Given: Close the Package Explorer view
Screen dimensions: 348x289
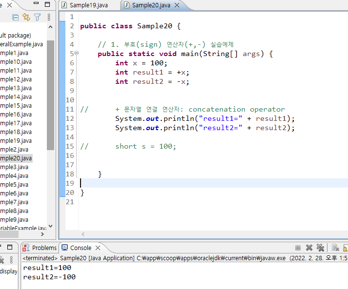Looking at the screenshot, I should (10, 5).
